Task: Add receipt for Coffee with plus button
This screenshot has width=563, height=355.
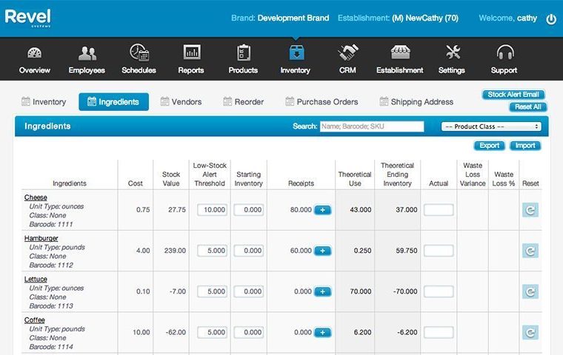Action: coord(322,332)
